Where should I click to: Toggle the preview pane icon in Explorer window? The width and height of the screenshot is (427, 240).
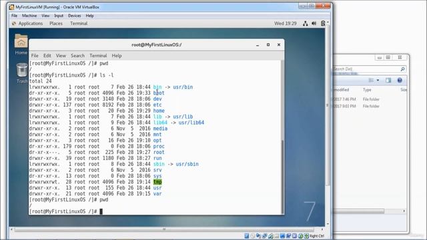click(x=388, y=80)
